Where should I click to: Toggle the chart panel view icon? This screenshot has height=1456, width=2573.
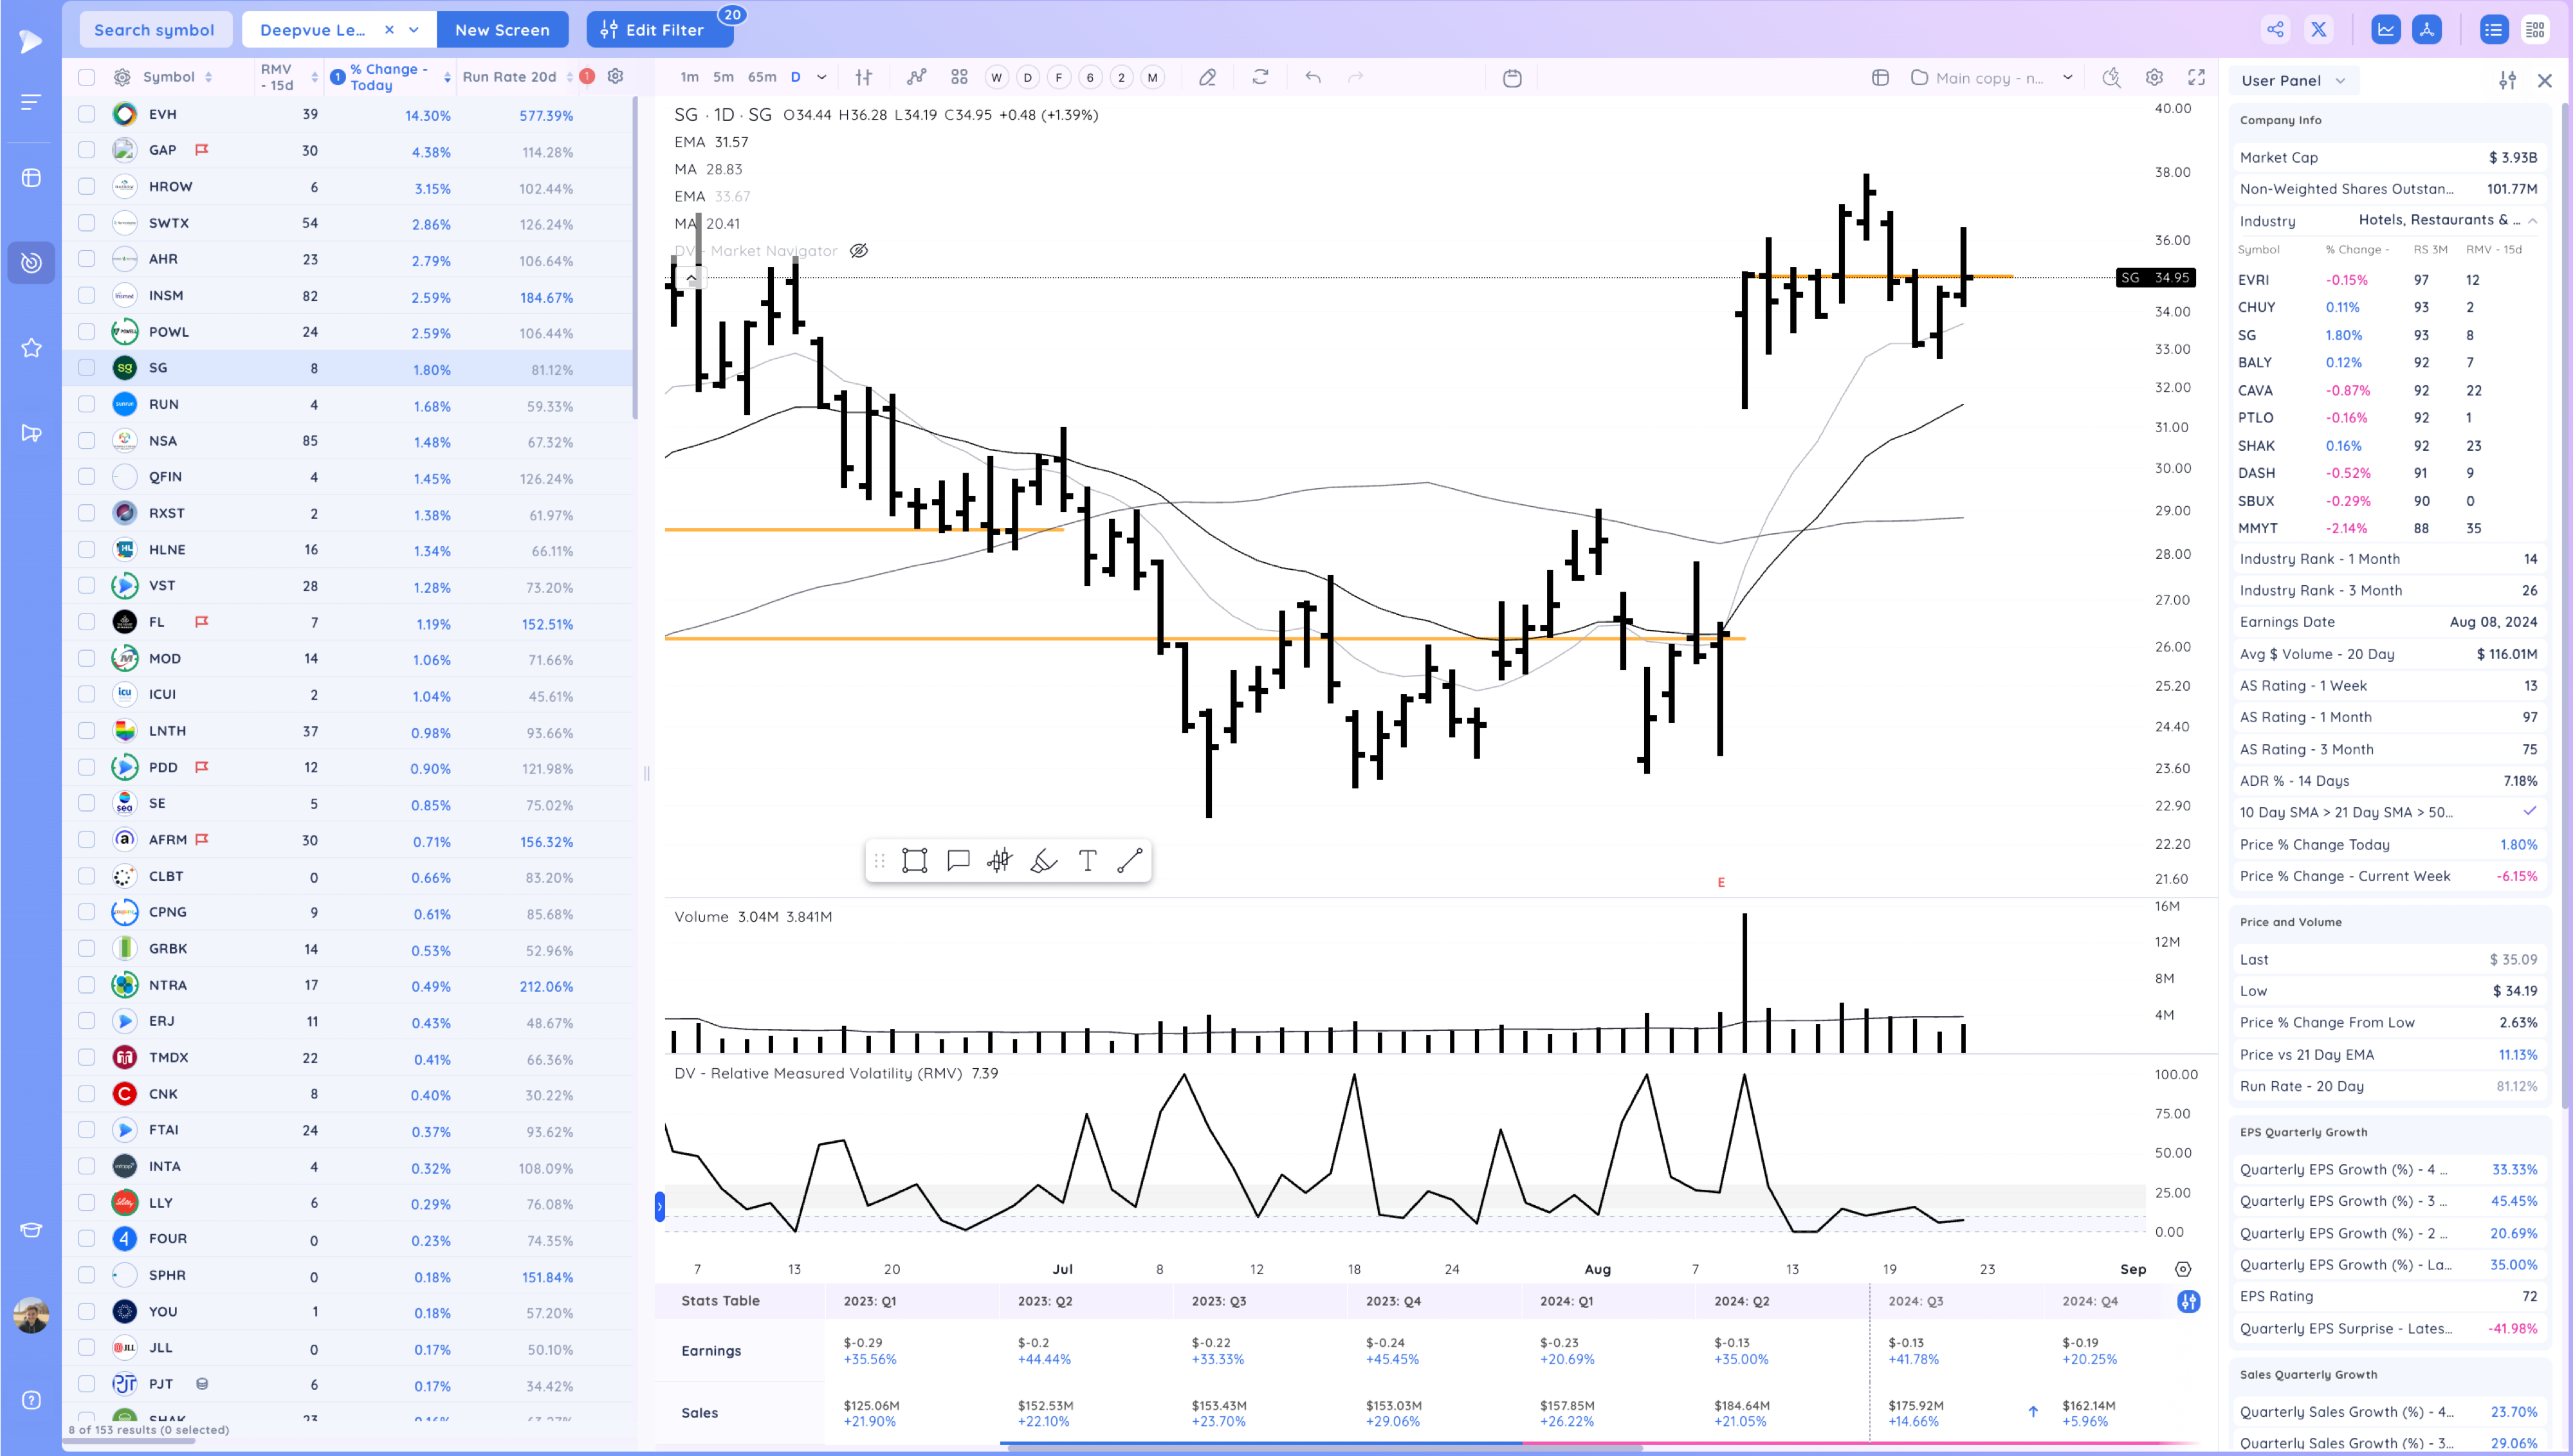tap(2386, 29)
